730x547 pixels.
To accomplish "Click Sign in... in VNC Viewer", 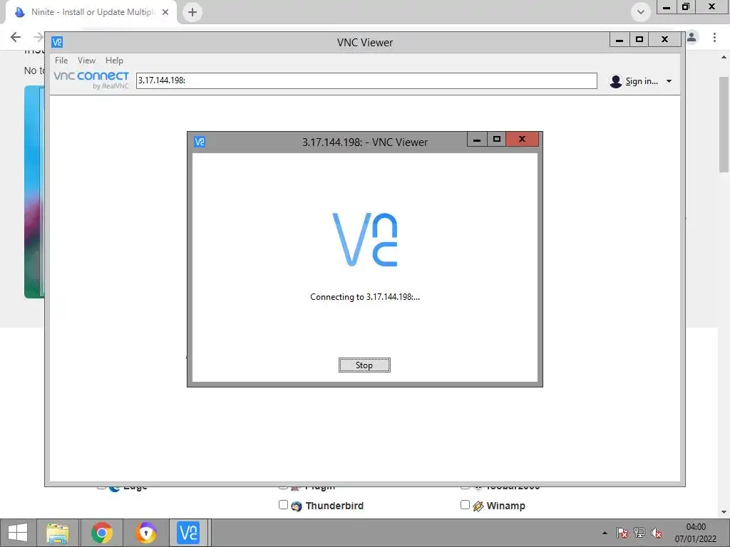I will [x=642, y=81].
